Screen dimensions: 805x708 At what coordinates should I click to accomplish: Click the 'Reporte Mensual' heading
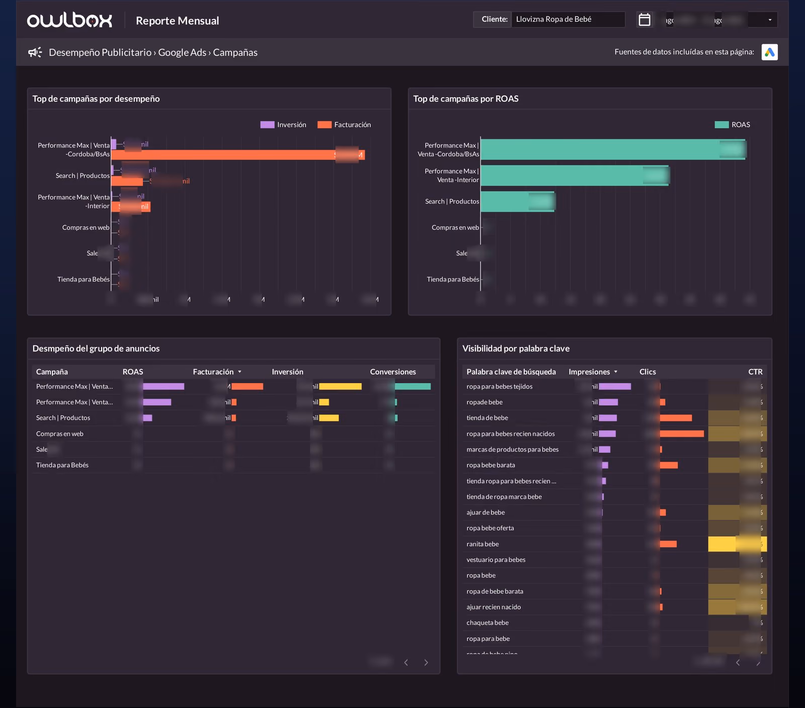177,21
